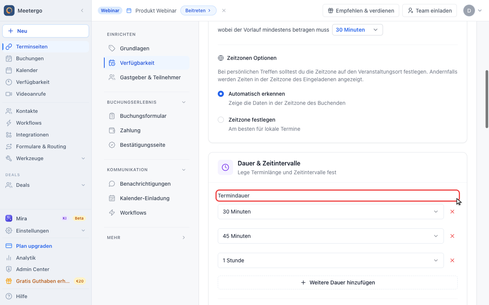
Task: Click Empfehlen & verdienen button
Action: point(361,11)
